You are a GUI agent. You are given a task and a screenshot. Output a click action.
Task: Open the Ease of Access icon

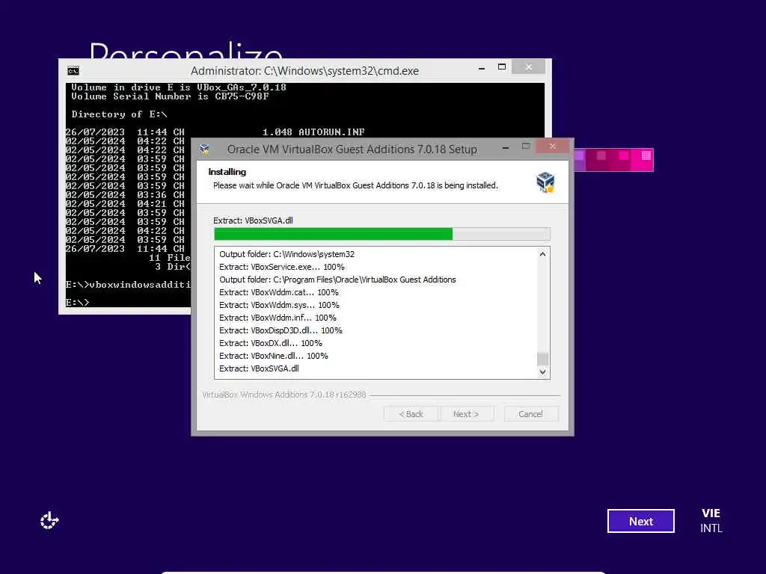(x=49, y=521)
